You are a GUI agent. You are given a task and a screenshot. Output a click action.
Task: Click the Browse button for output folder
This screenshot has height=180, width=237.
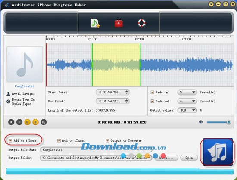[166, 158]
